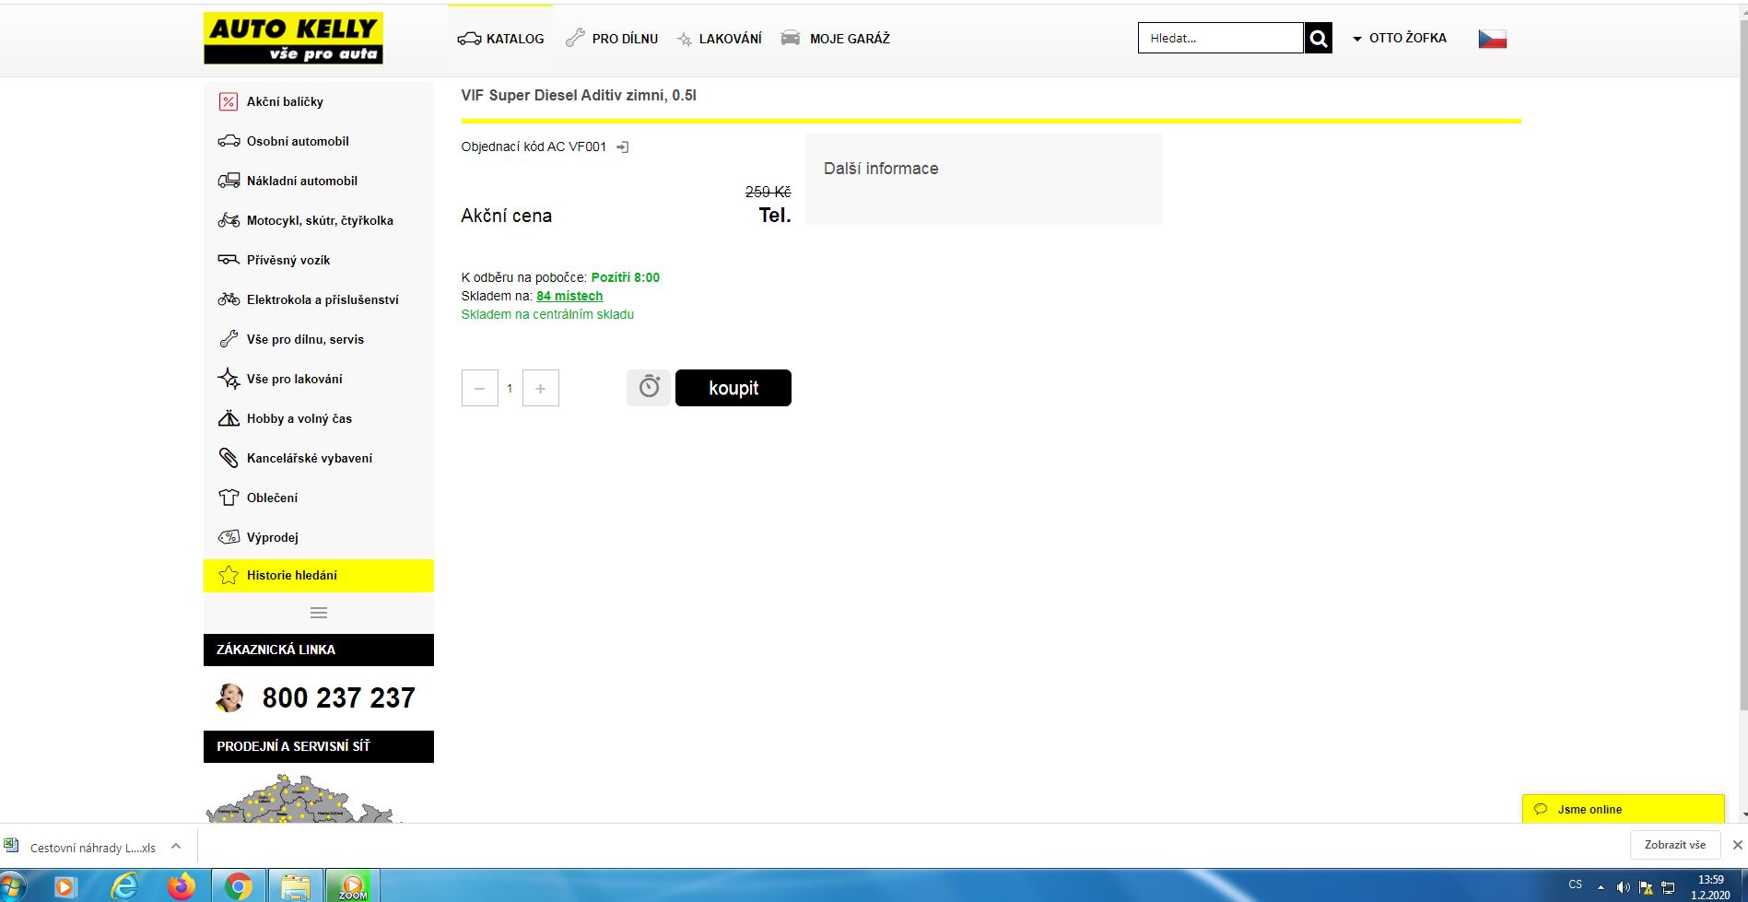Click the search magnifier icon
Image resolution: width=1748 pixels, height=902 pixels.
click(1319, 39)
